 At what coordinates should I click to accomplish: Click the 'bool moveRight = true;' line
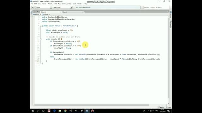tap(57, 32)
